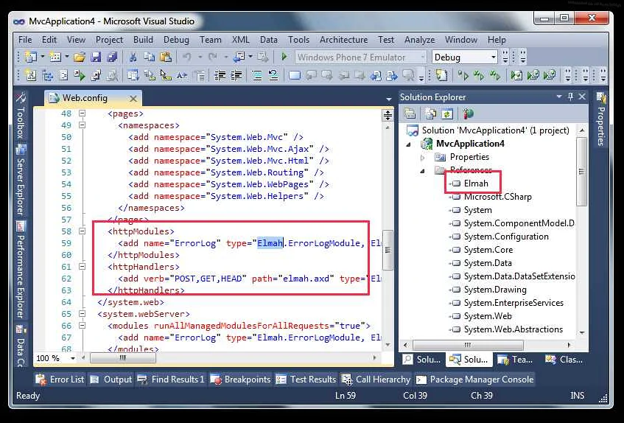The image size is (624, 423).
Task: Click the Display Object Member List icon
Action: (133, 75)
